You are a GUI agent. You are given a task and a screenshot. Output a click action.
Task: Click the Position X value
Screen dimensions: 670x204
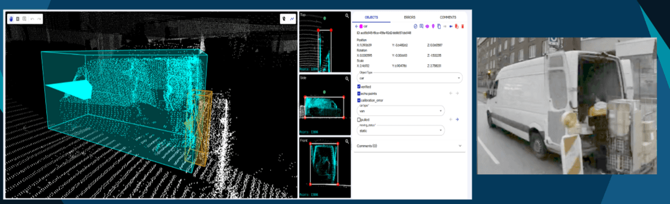pyautogui.click(x=364, y=45)
